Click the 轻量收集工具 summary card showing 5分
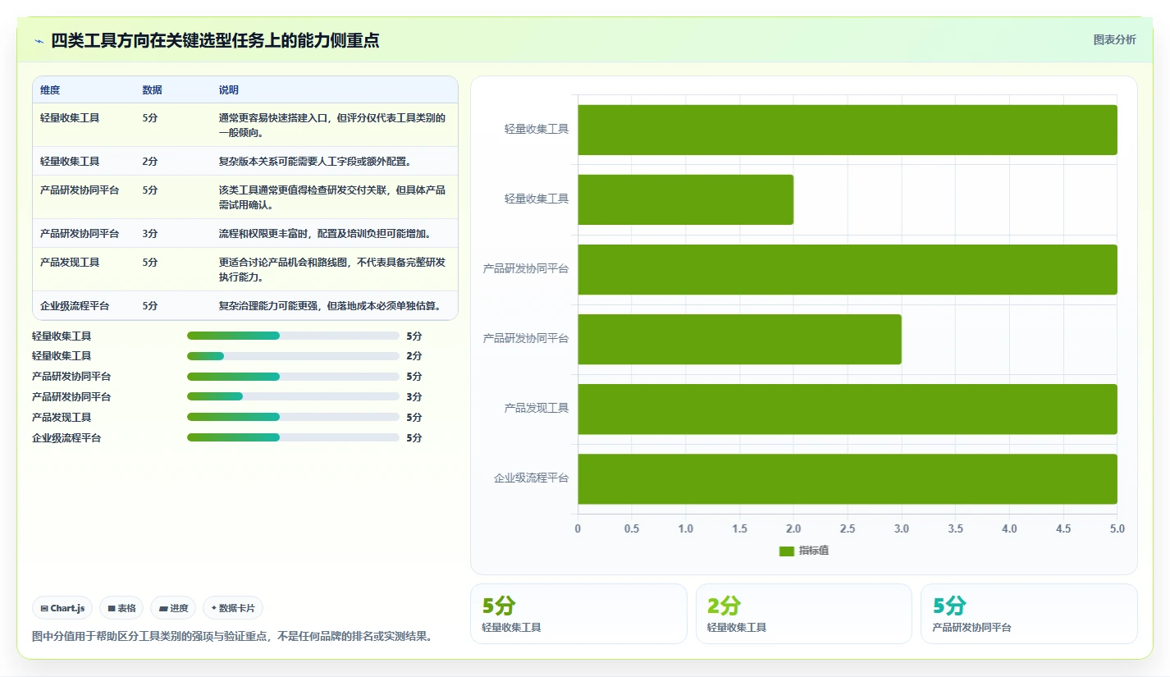This screenshot has width=1170, height=677. coord(578,614)
